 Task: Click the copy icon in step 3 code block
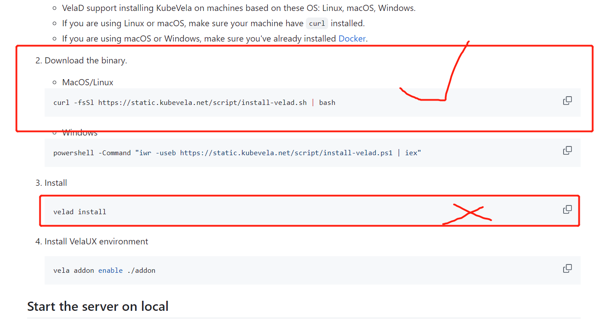tap(567, 209)
